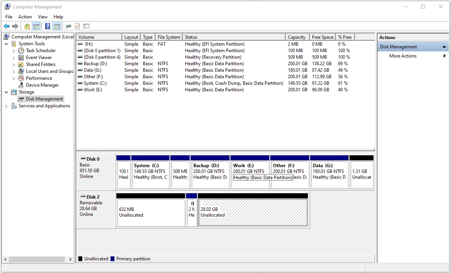Expand the Shared Folders node
The width and height of the screenshot is (451, 273).
tap(13, 64)
